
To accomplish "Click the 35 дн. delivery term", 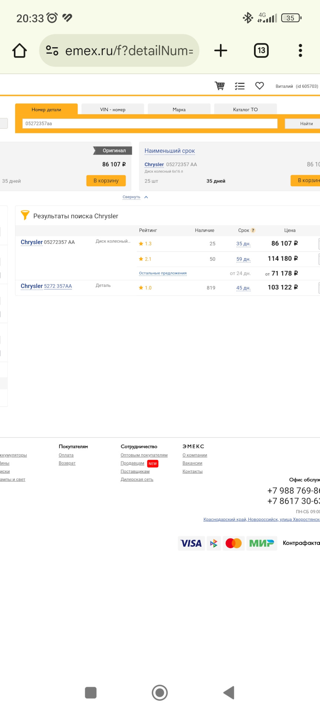I will [243, 244].
